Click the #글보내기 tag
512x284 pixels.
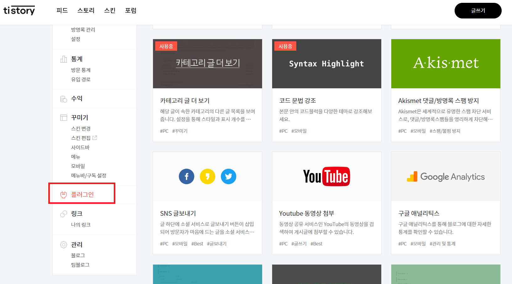(217, 244)
